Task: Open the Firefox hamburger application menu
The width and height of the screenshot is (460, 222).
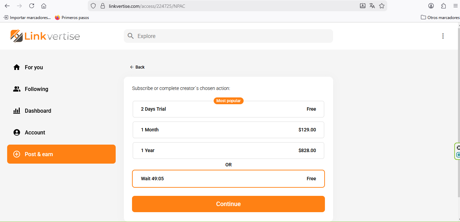Action: (x=456, y=6)
